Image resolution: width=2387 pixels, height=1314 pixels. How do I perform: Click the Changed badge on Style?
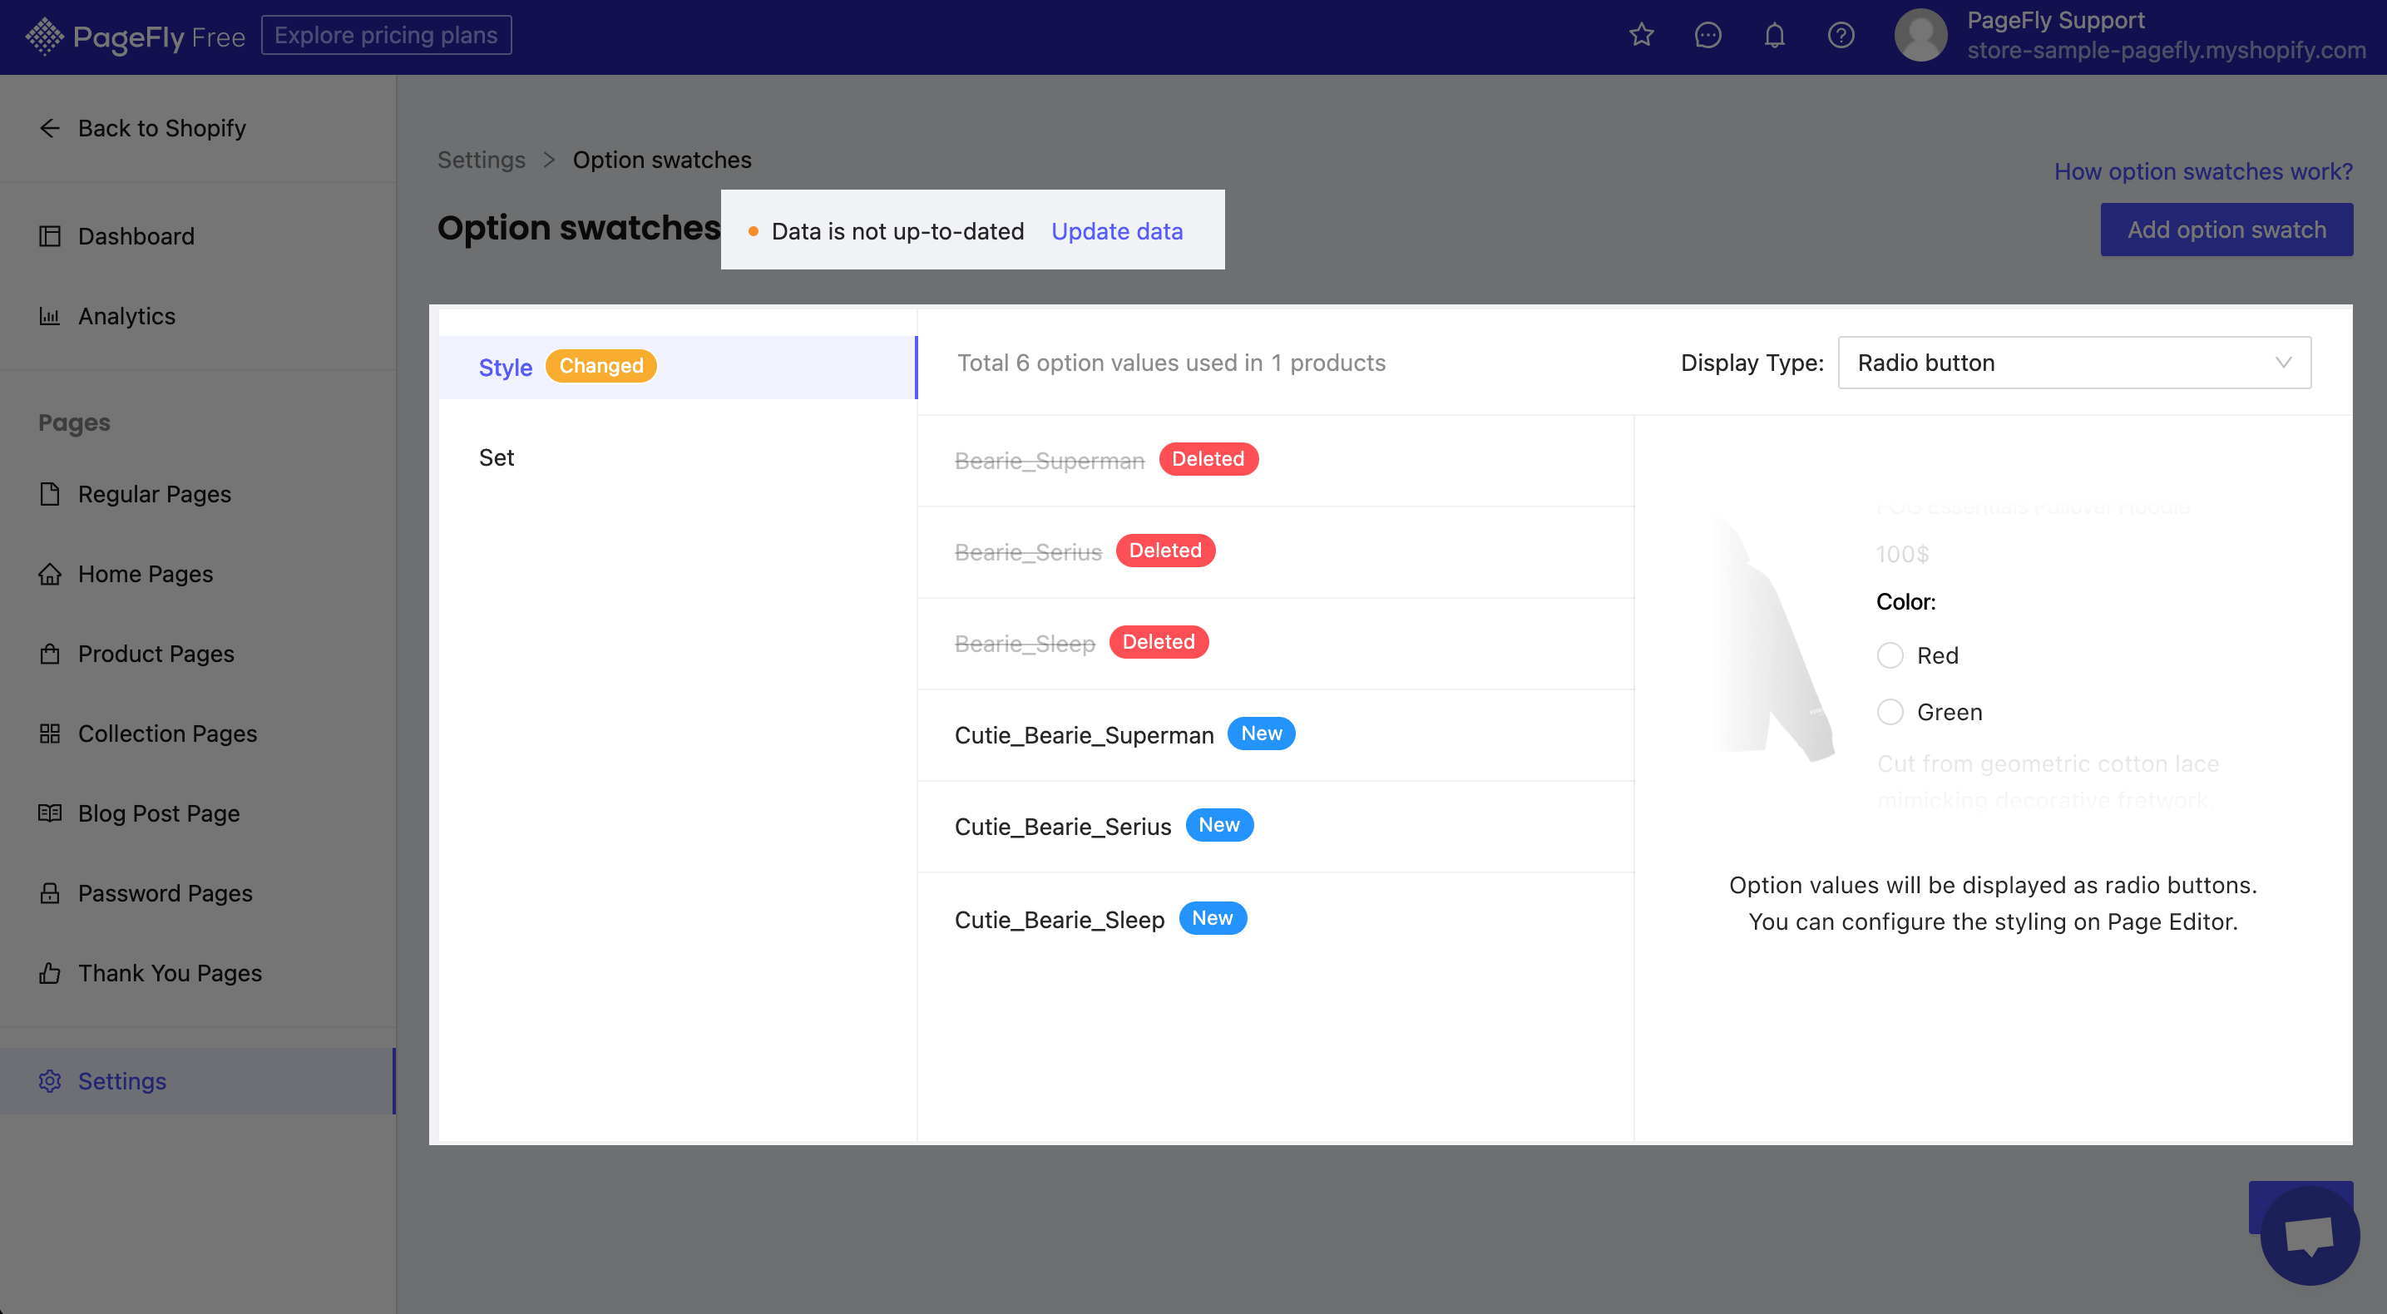pos(600,366)
